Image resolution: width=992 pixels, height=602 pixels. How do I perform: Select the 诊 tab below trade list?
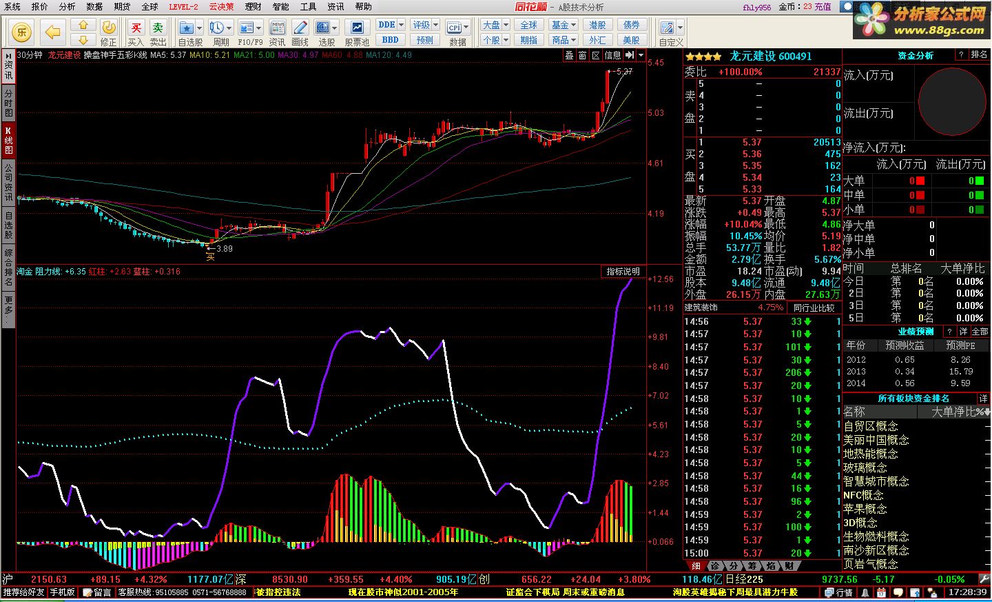click(x=715, y=565)
